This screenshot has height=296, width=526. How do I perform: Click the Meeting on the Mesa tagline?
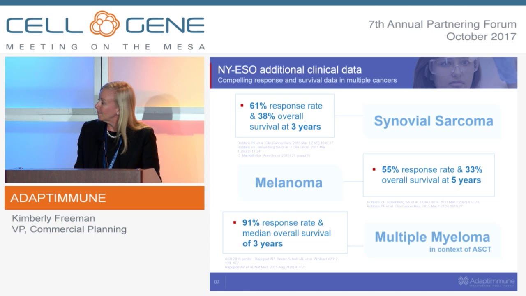105,47
